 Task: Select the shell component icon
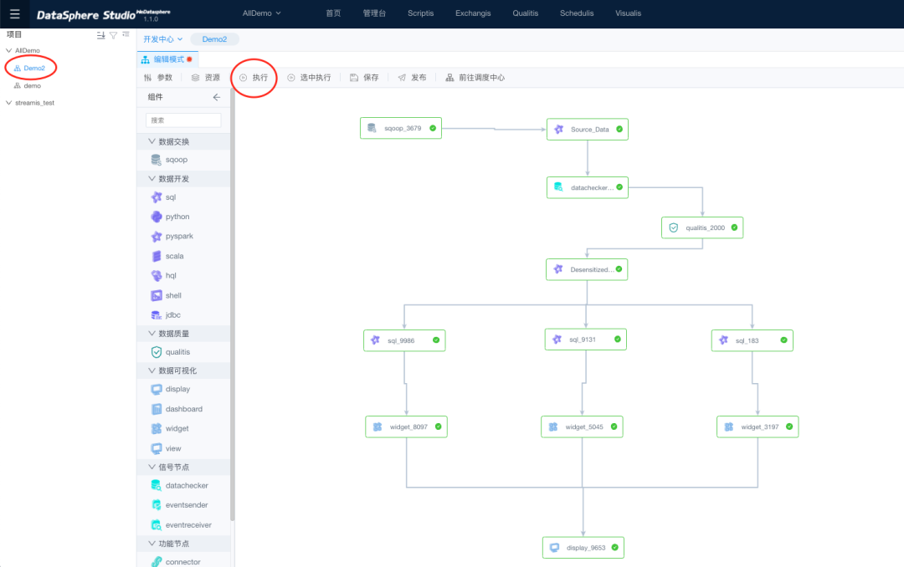157,295
